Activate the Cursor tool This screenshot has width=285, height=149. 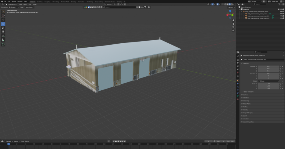(3, 16)
